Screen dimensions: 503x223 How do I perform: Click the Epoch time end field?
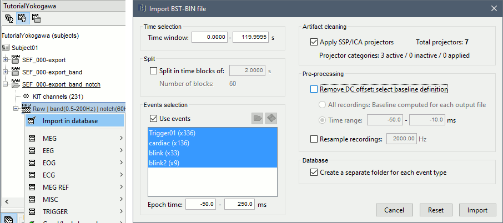(x=239, y=205)
